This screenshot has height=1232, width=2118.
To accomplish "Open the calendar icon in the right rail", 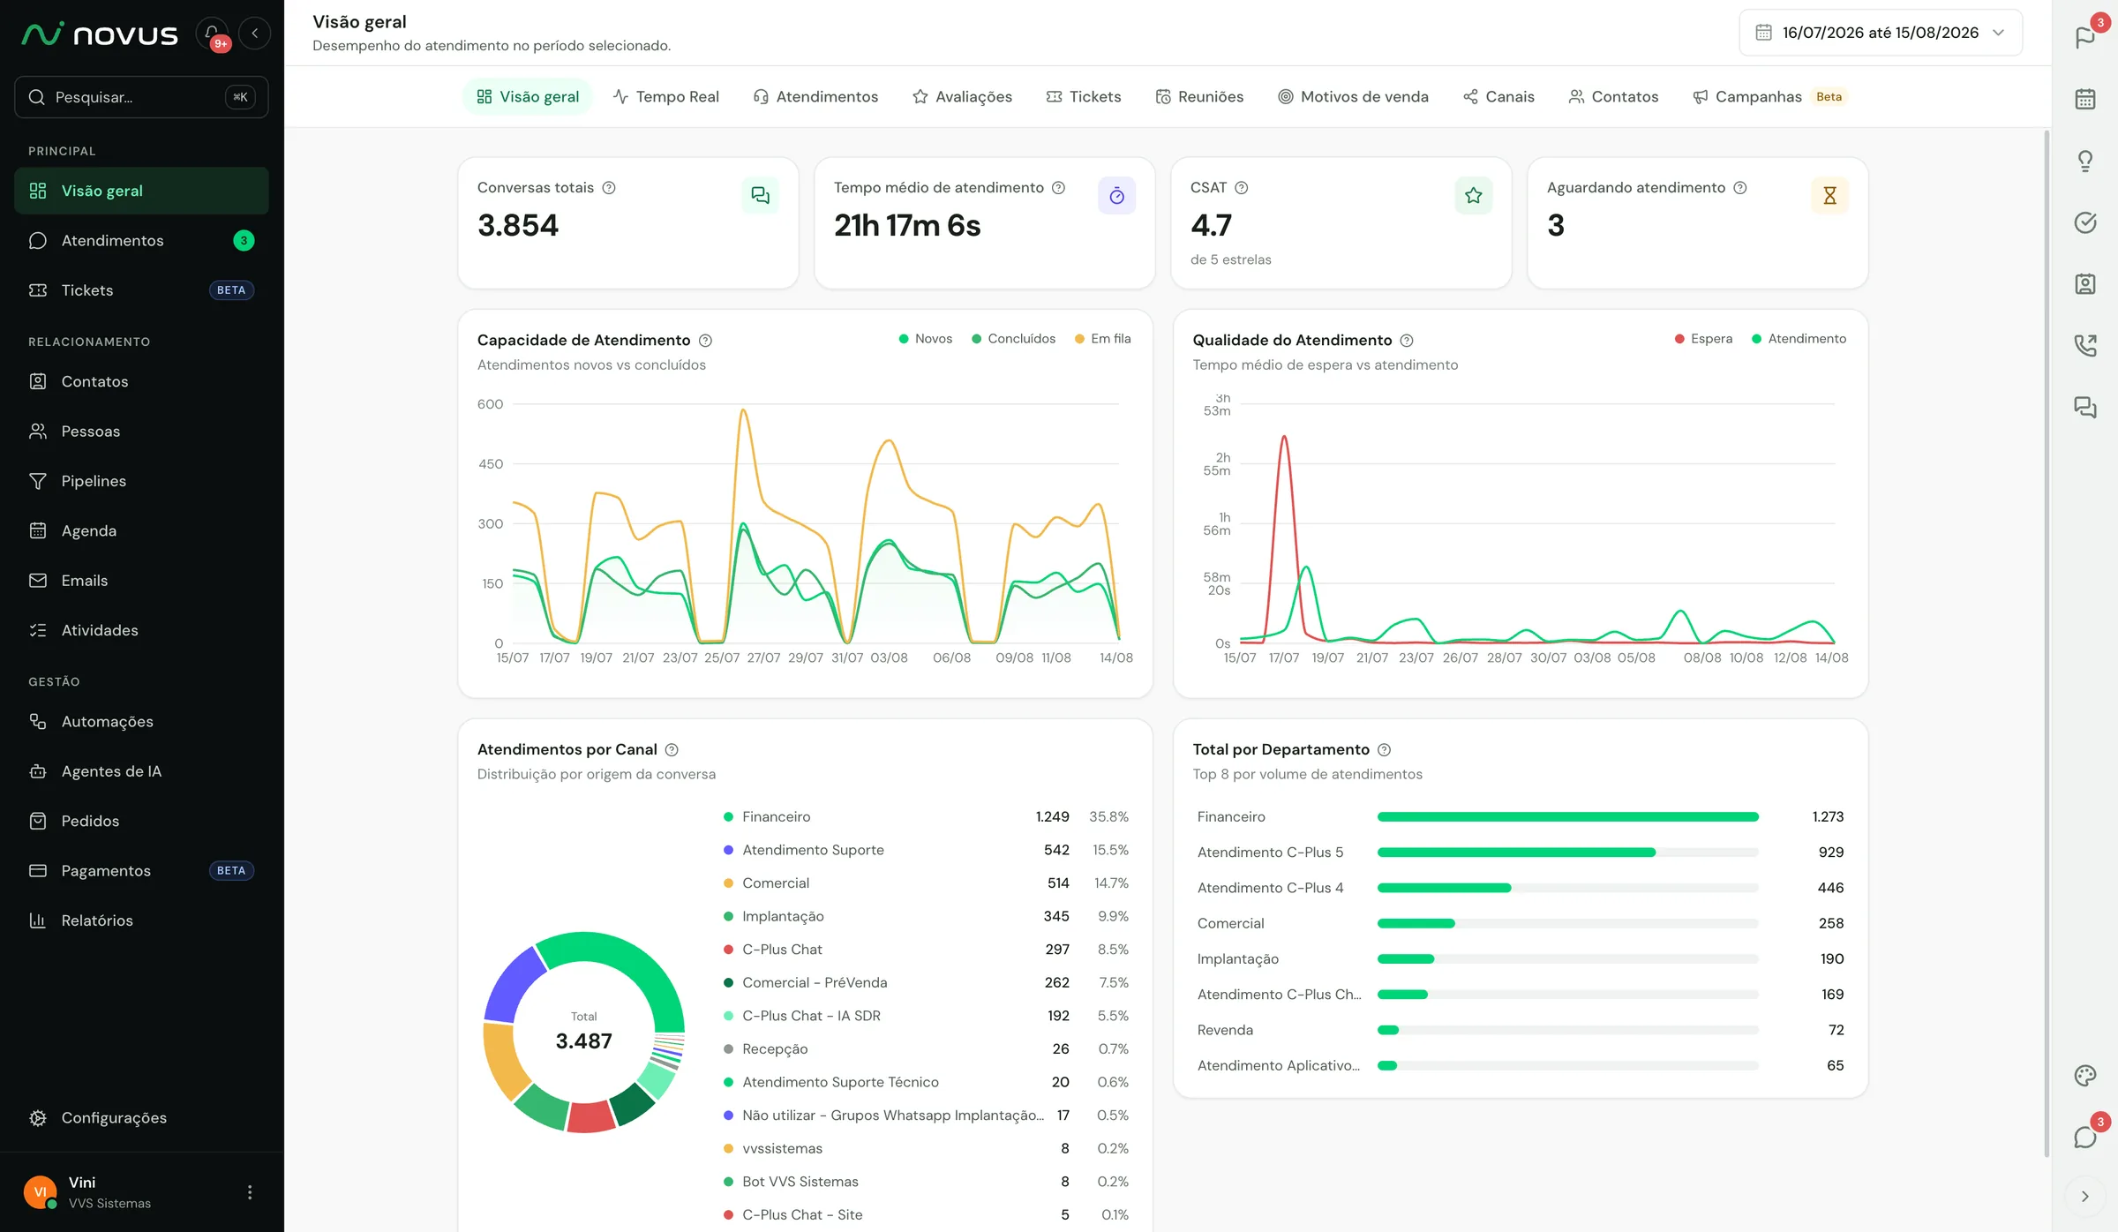I will (2084, 99).
